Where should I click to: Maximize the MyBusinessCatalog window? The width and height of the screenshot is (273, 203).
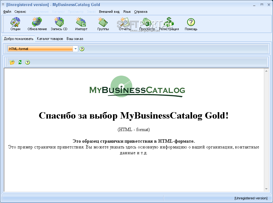point(262,5)
